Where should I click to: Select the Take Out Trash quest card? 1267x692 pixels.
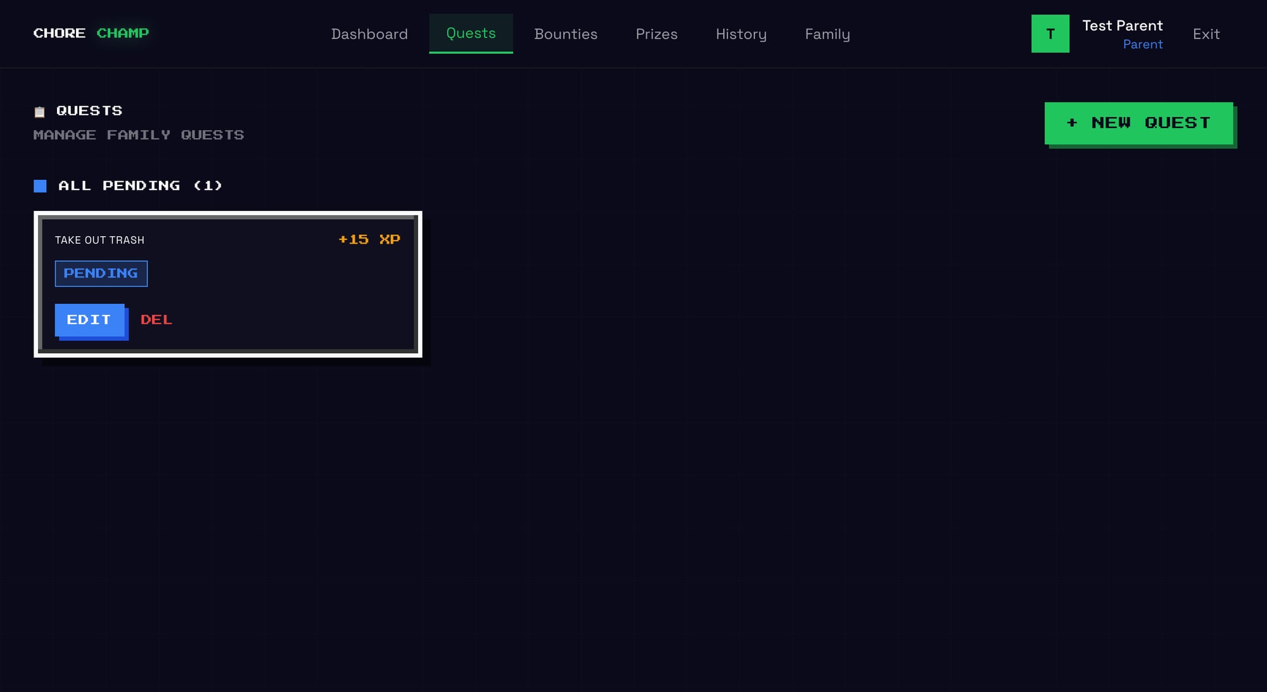228,283
